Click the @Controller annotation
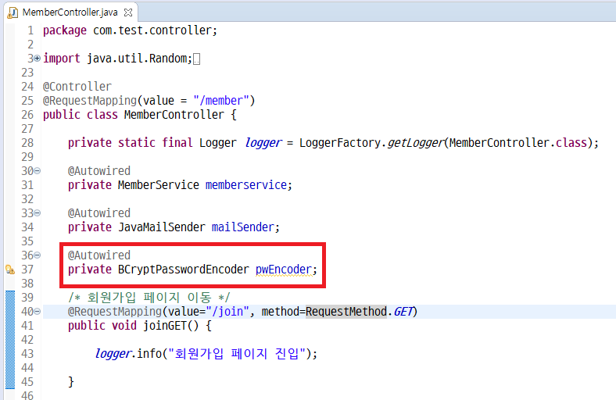The height and width of the screenshot is (400, 616). pos(77,87)
